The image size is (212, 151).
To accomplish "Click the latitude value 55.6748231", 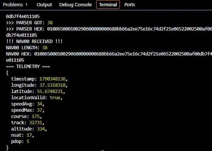I will (50, 91).
